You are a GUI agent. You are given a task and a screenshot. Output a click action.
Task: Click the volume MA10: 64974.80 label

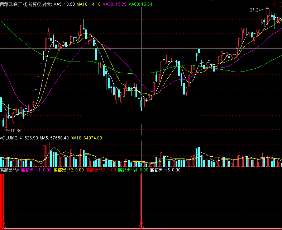(x=86, y=138)
